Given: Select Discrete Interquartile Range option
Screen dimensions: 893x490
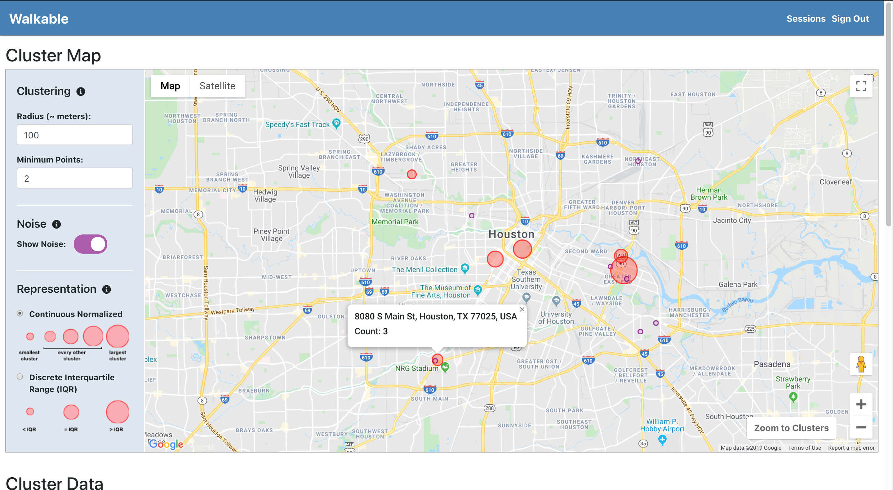Looking at the screenshot, I should point(20,377).
